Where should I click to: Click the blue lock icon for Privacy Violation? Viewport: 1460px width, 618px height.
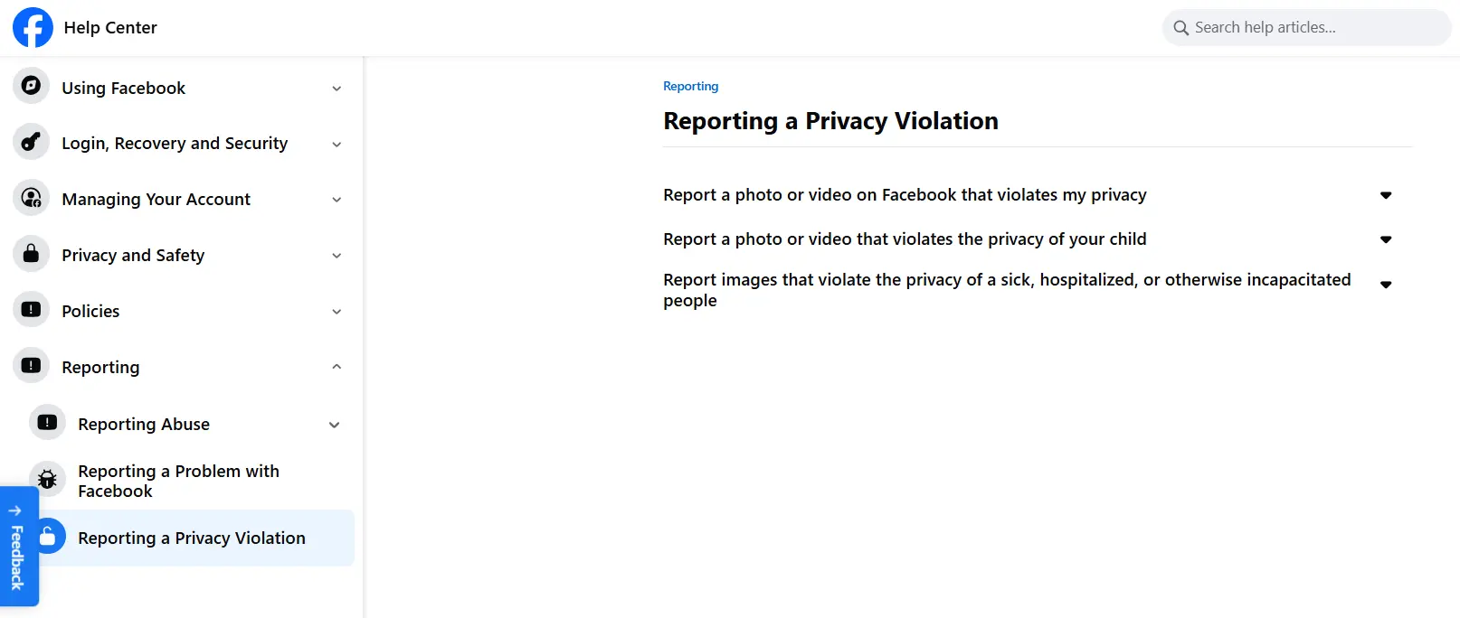[48, 537]
